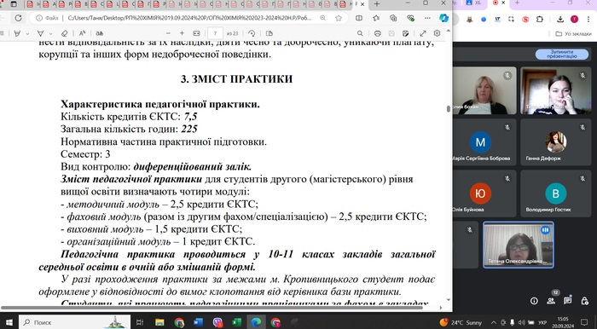Open the Усі закладки bookmarks folder
The width and height of the screenshot is (597, 329).
point(574,34)
